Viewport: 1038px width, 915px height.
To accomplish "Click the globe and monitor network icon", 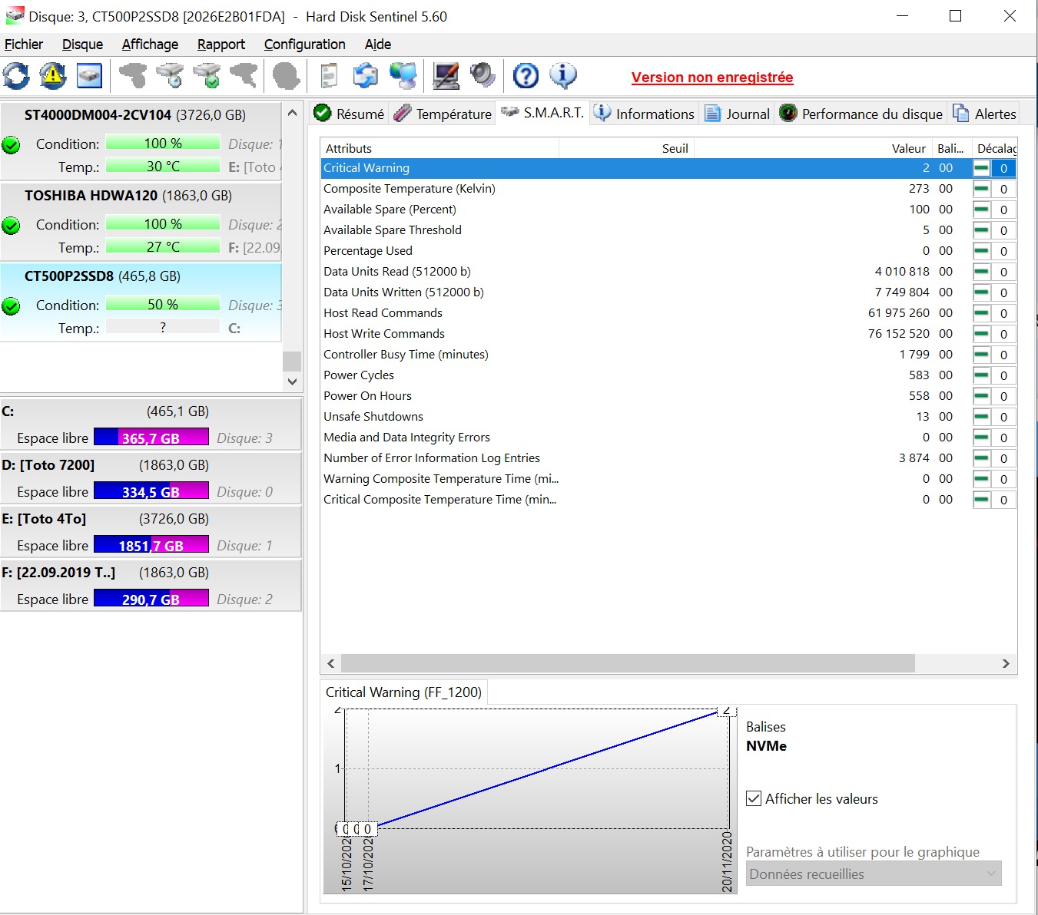I will pos(403,76).
